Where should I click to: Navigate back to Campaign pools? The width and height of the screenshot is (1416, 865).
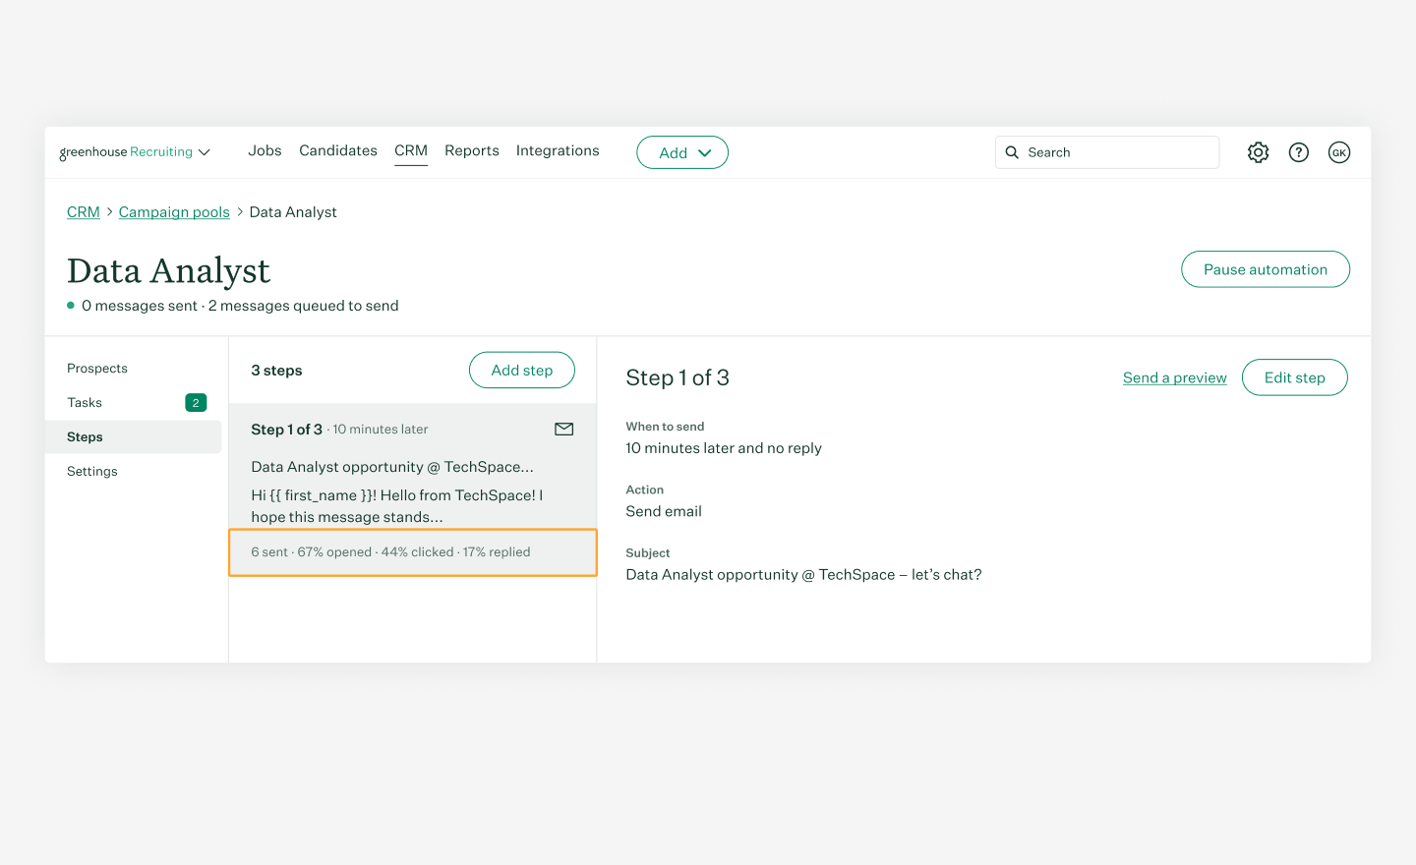coord(174,211)
